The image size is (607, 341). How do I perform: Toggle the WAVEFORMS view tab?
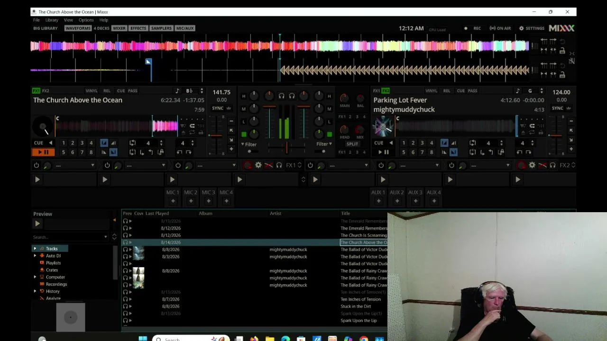pos(78,28)
